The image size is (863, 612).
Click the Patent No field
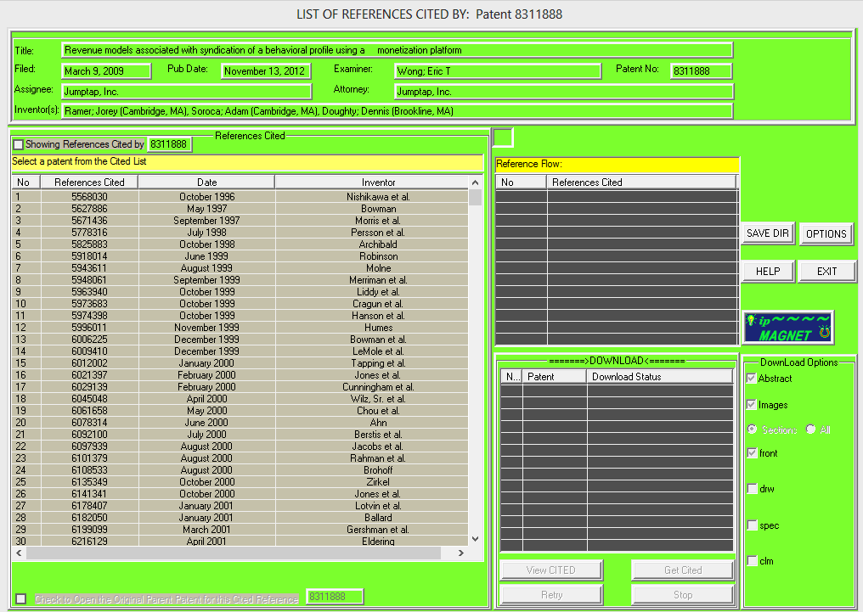702,71
